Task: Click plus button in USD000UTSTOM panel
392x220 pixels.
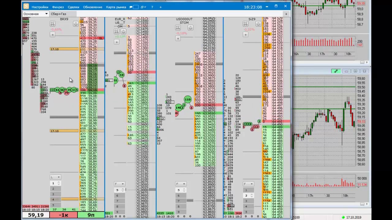Action: point(178,38)
